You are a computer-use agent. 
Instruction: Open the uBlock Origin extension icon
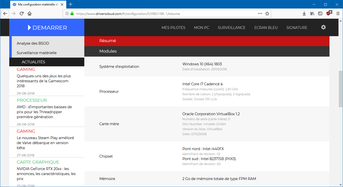(329, 13)
